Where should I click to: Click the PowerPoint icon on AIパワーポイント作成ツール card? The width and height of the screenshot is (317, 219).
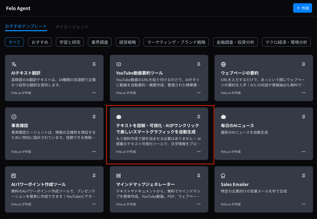tap(13, 175)
